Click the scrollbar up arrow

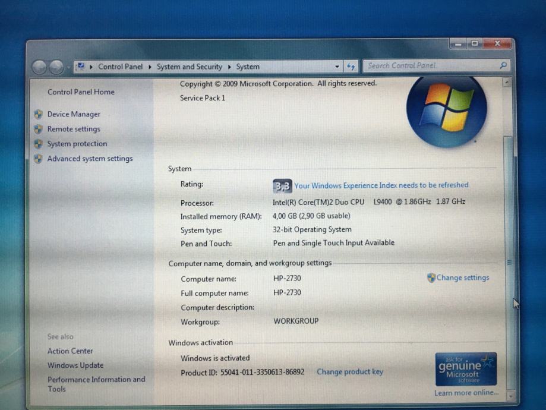click(507, 83)
